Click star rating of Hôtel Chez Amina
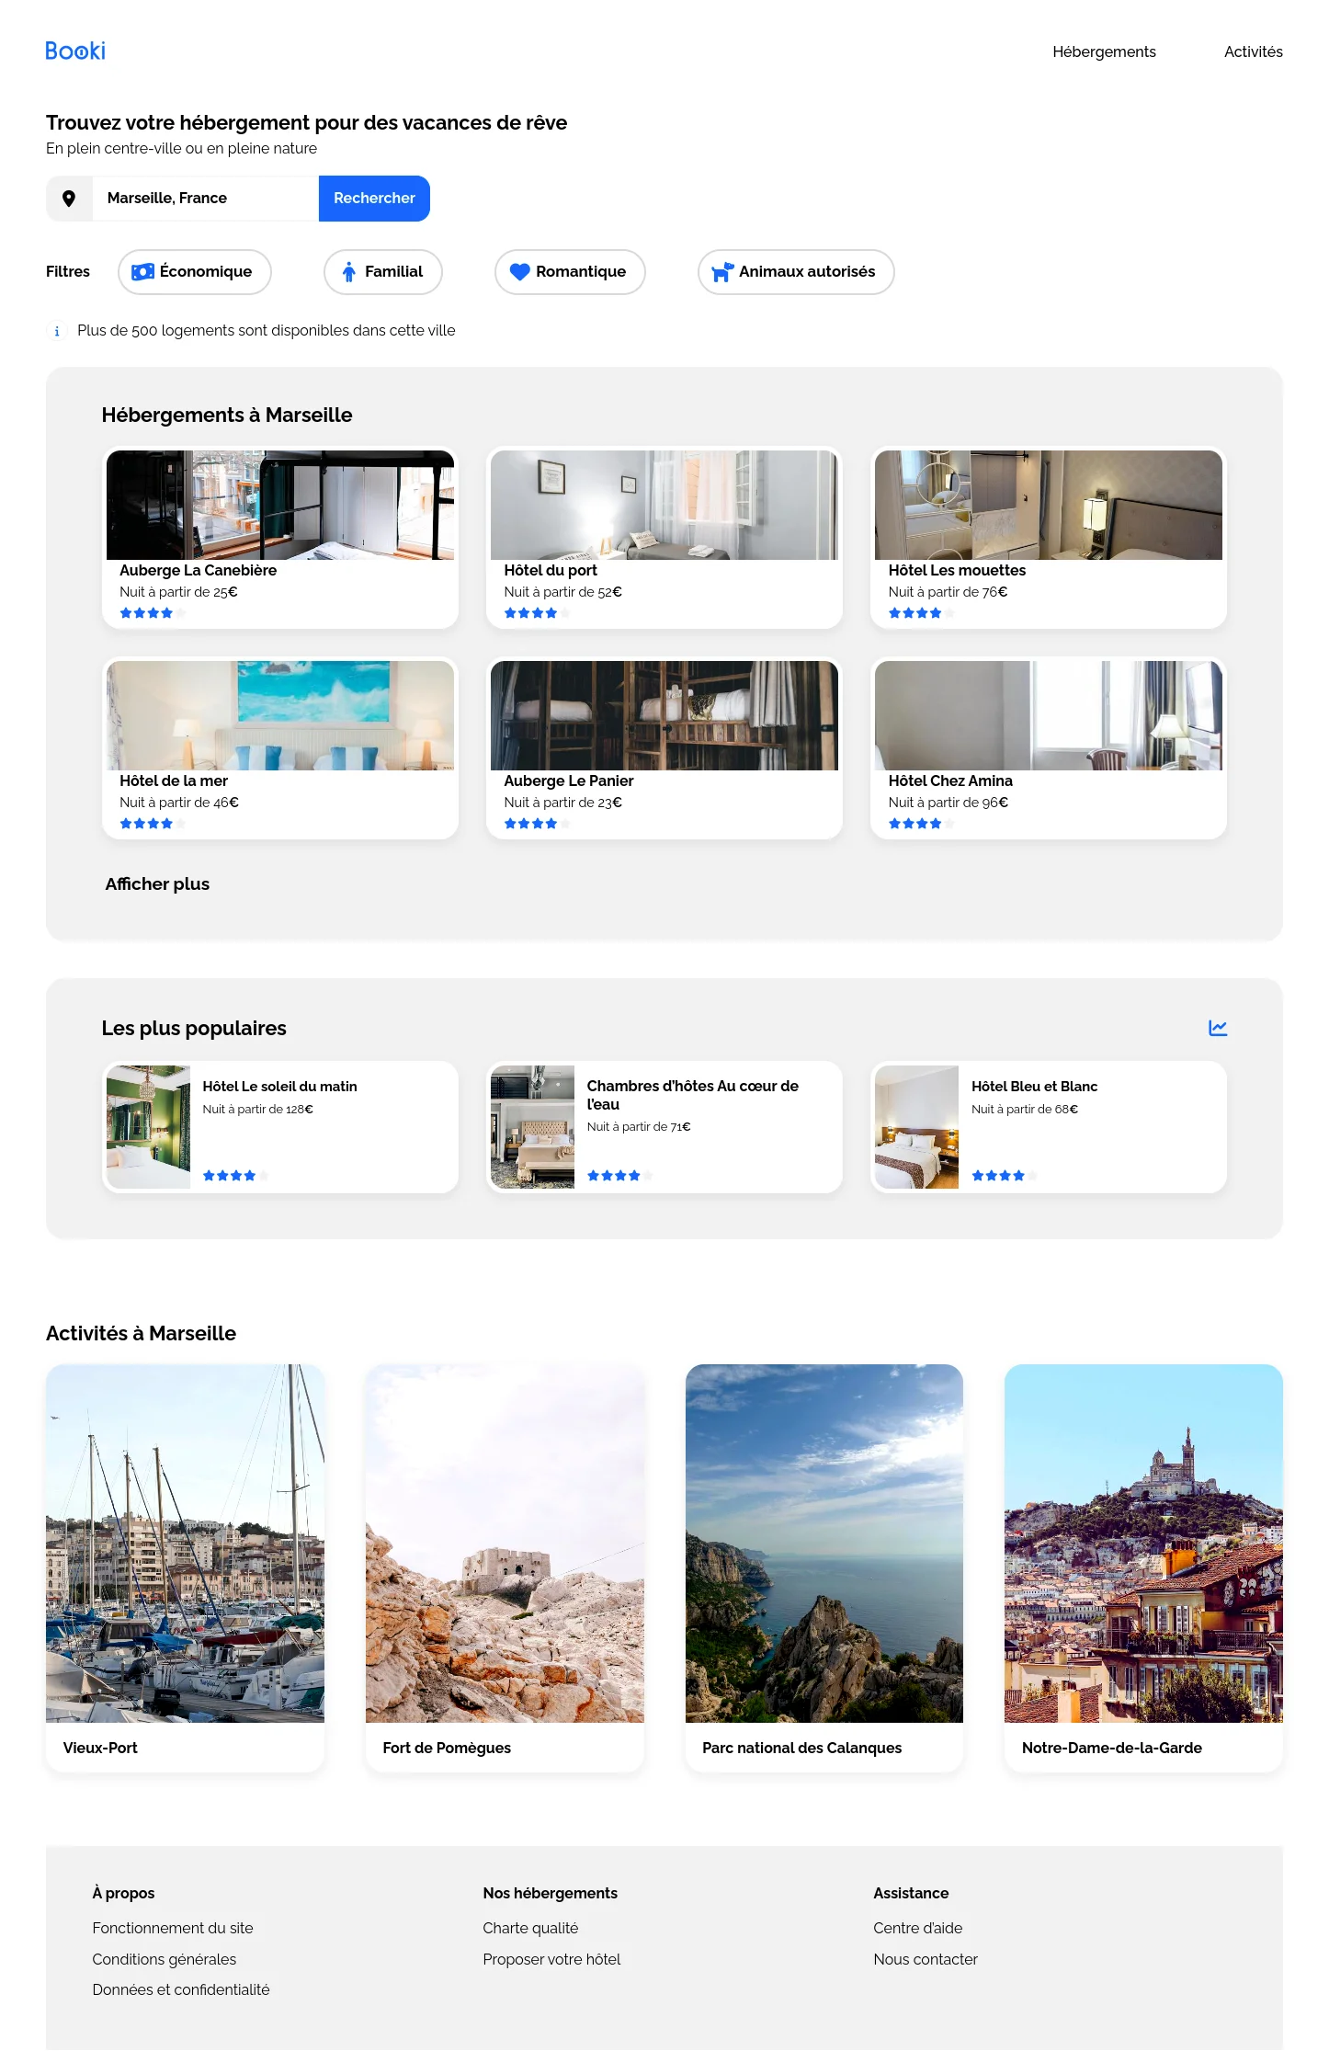The image size is (1329, 2051). (922, 824)
